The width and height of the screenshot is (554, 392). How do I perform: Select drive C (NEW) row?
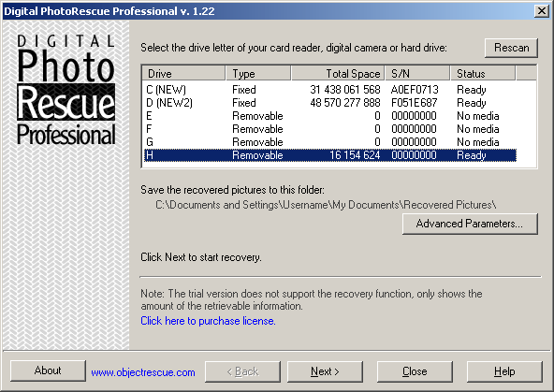(330, 90)
